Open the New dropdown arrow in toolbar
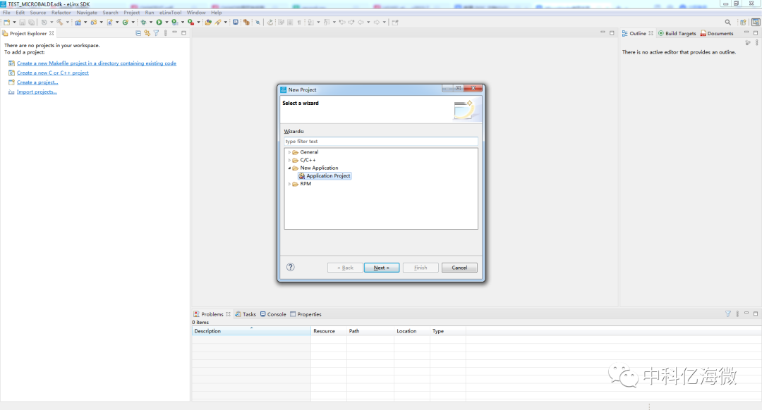The image size is (762, 410). (x=14, y=23)
